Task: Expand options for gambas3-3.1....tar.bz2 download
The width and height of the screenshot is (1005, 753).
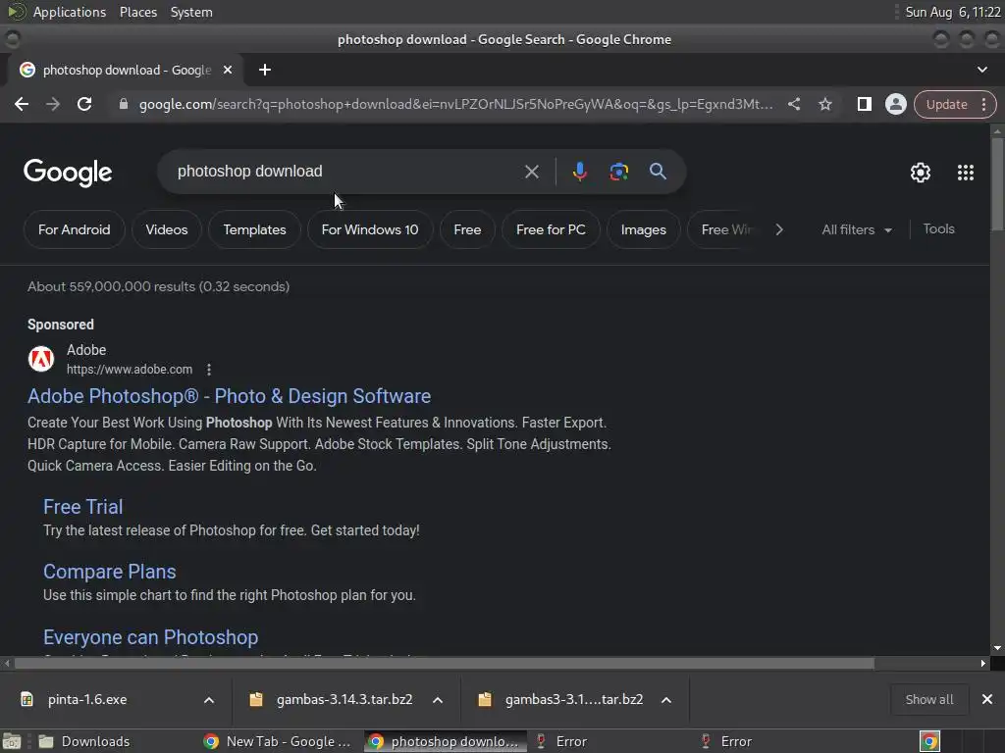Action: (x=666, y=700)
